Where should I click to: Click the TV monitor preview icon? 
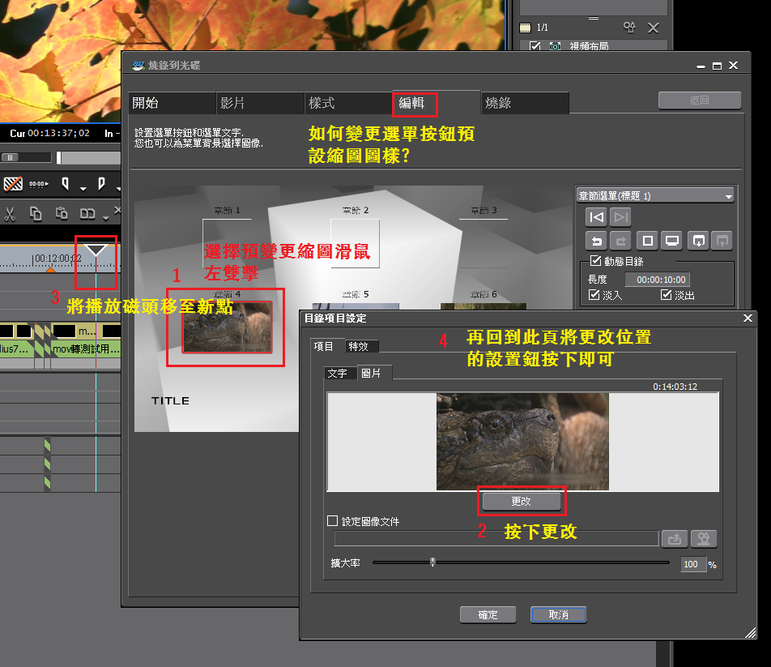pyautogui.click(x=671, y=241)
